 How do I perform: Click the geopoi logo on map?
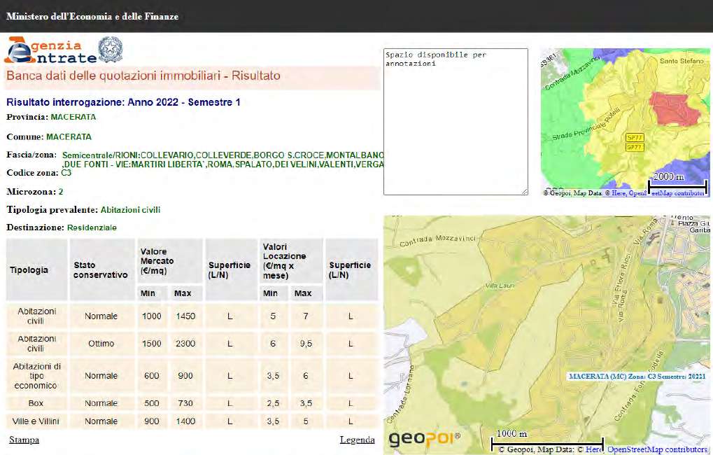(425, 439)
